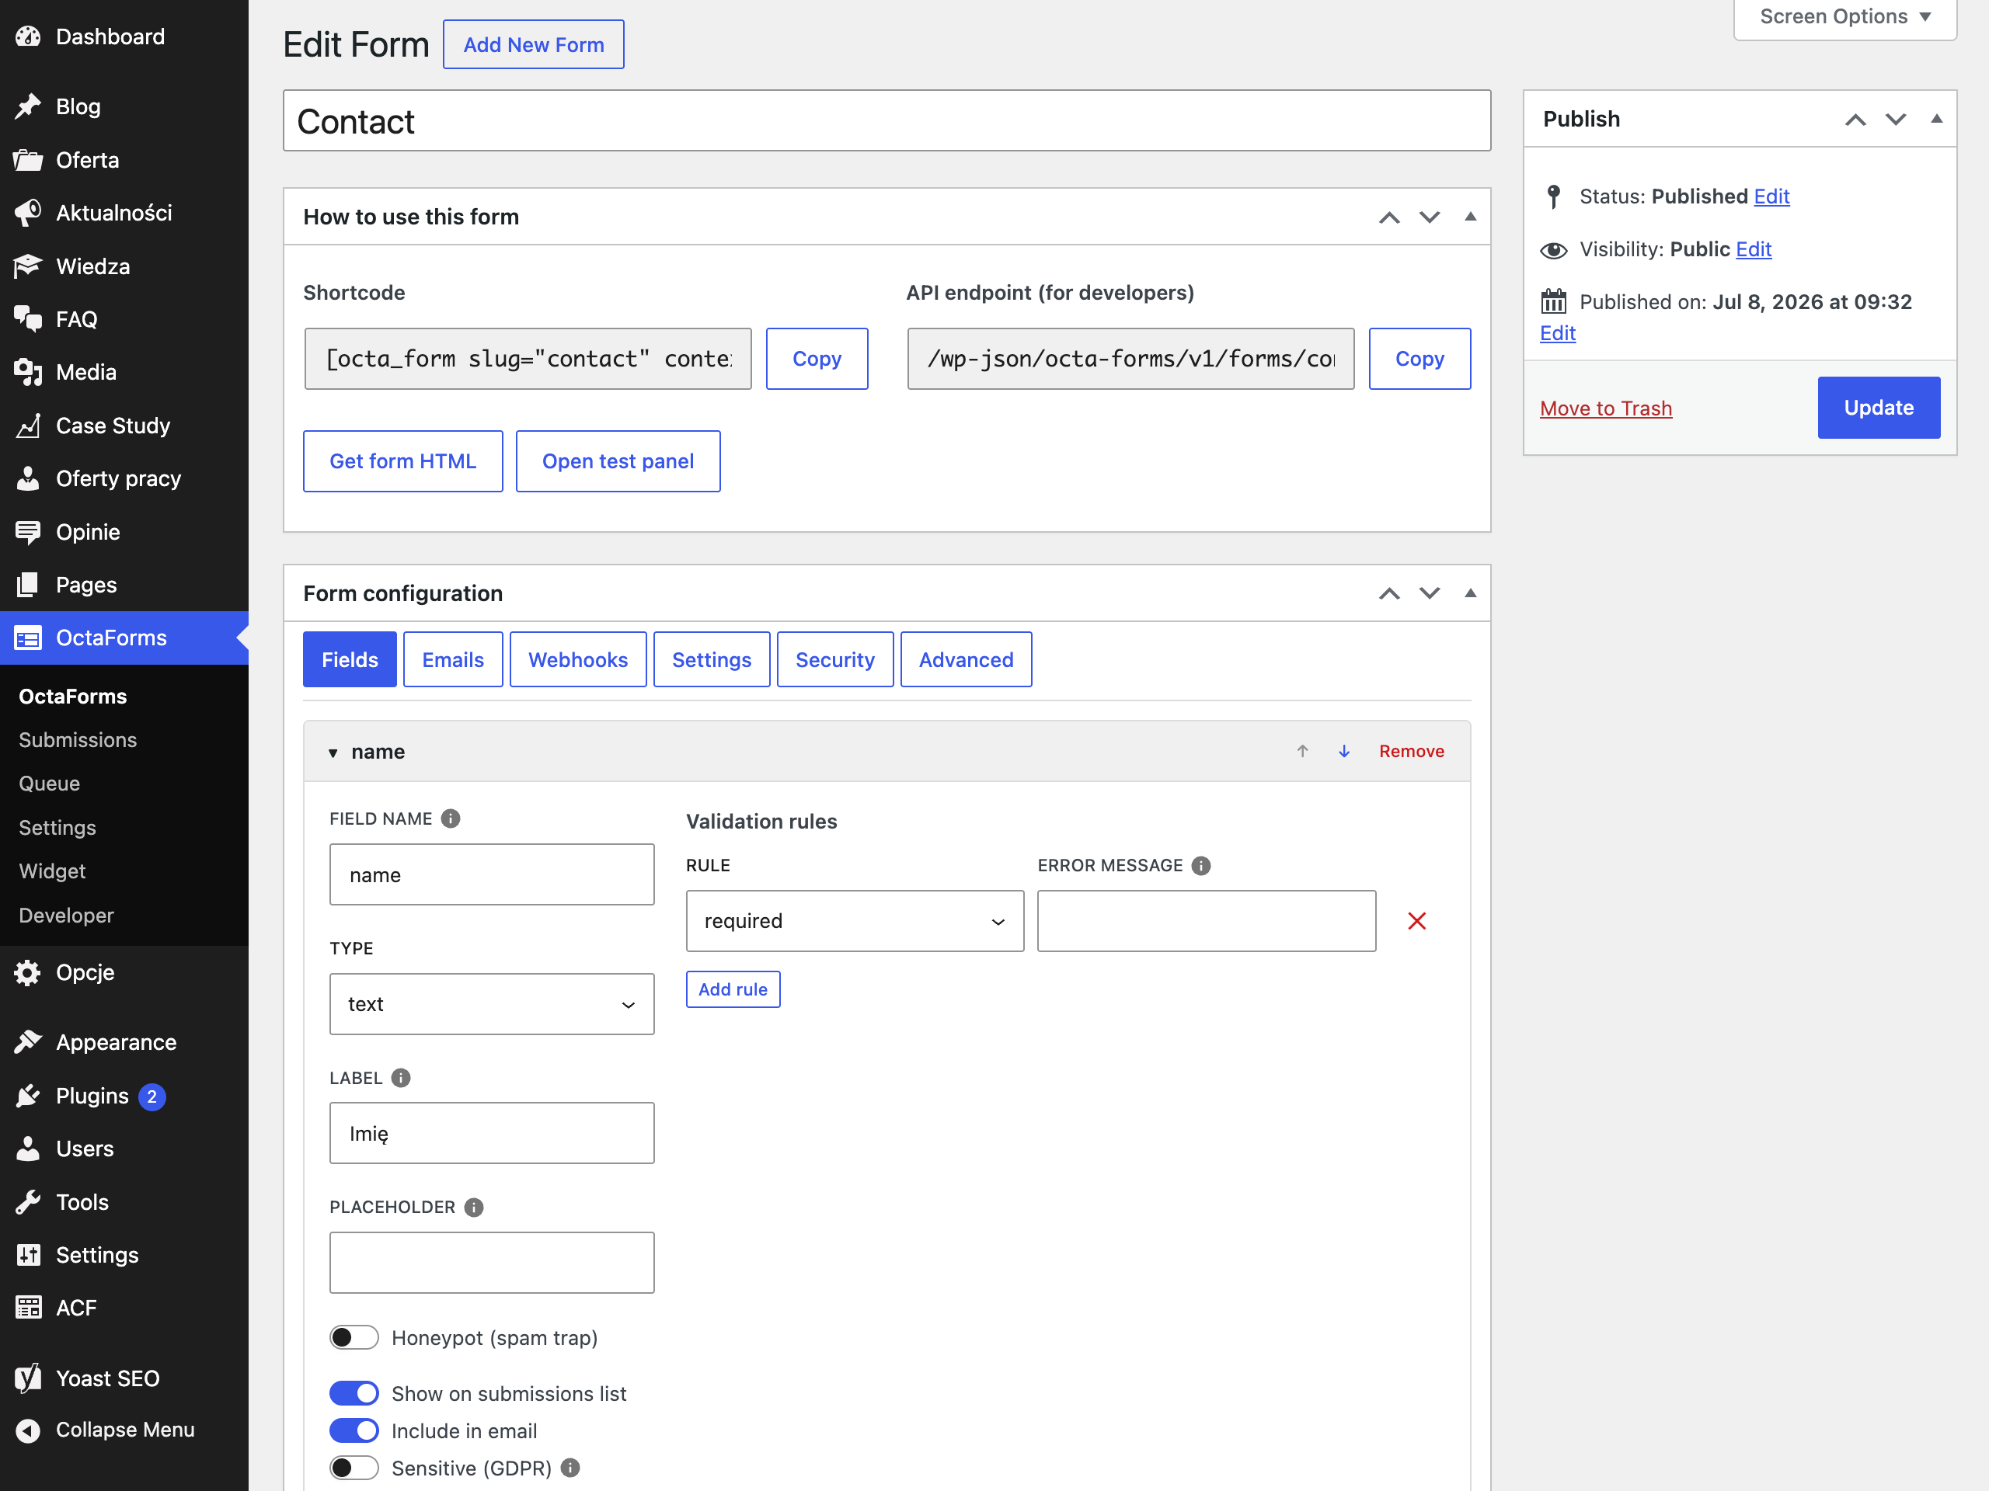
Task: Delete the required validation rule
Action: point(1417,921)
